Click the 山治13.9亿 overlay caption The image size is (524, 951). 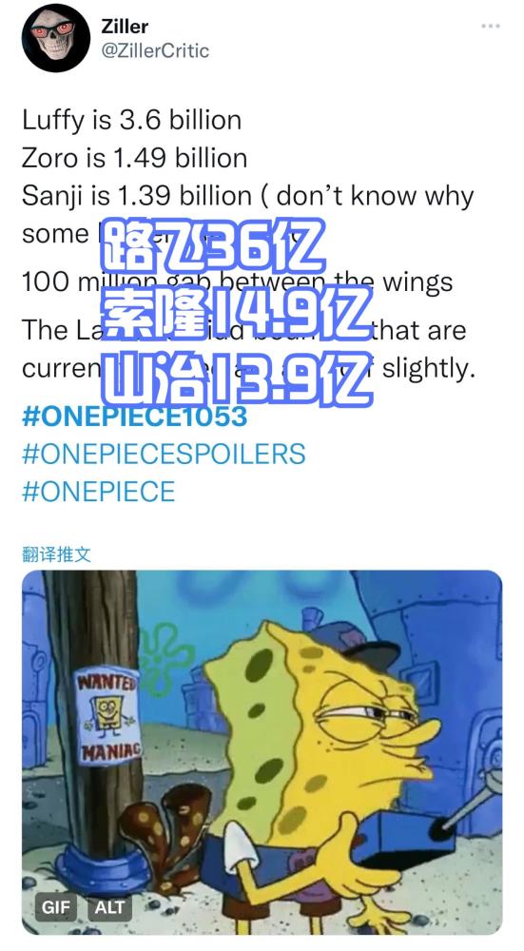(235, 379)
